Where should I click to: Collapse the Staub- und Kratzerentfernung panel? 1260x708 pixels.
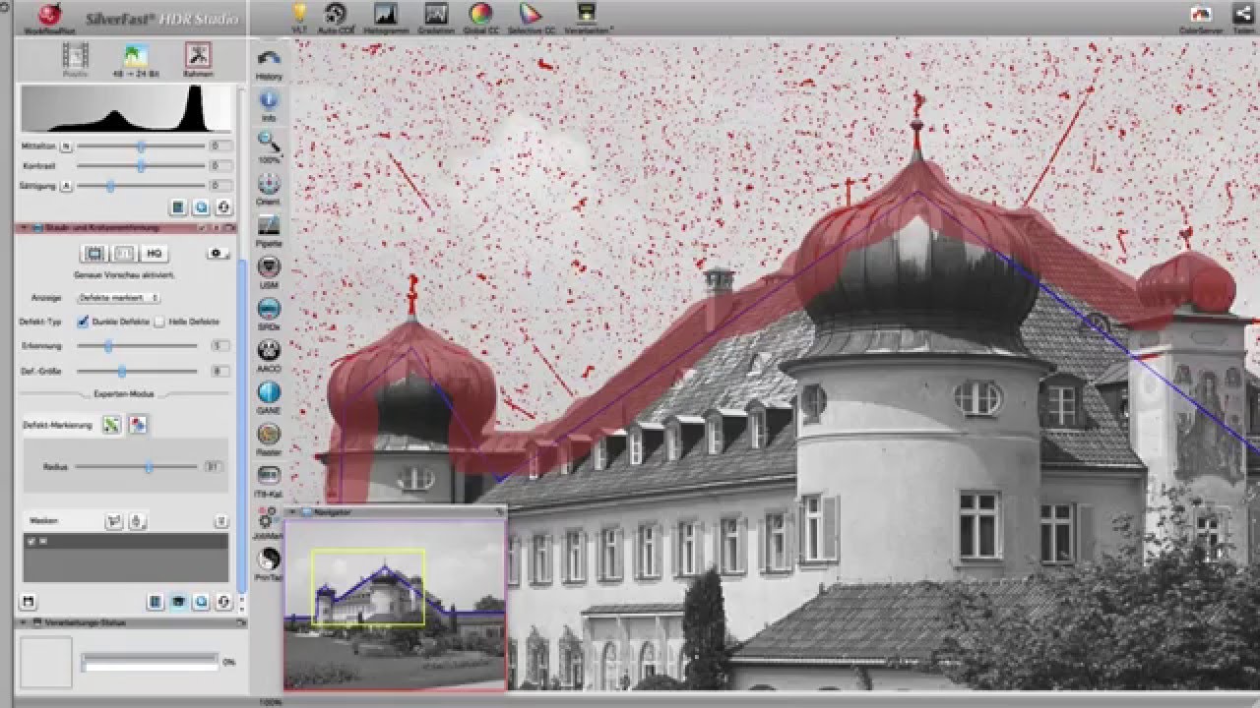pyautogui.click(x=22, y=227)
